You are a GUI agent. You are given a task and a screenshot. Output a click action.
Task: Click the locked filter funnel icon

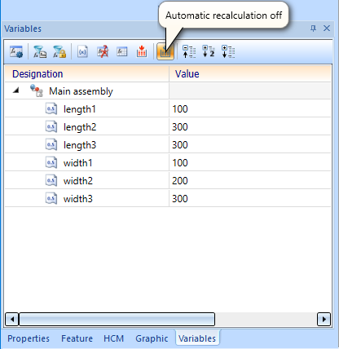coord(59,51)
